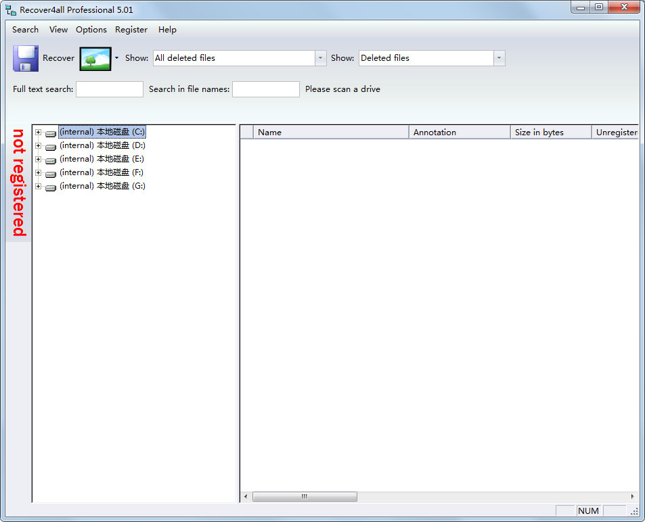645x522 pixels.
Task: Click the Recover4all icon in the title bar
Action: point(9,9)
